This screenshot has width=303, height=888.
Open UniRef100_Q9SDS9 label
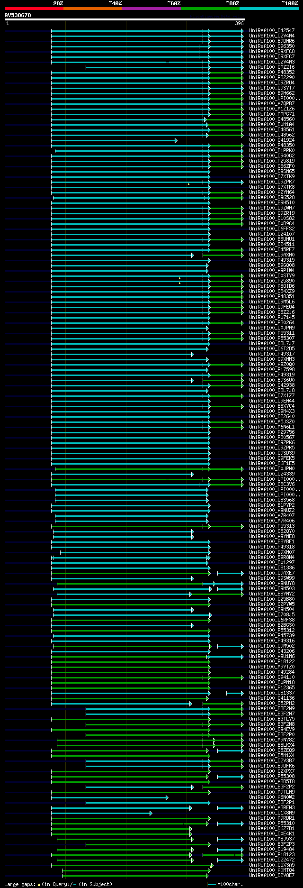(272, 453)
